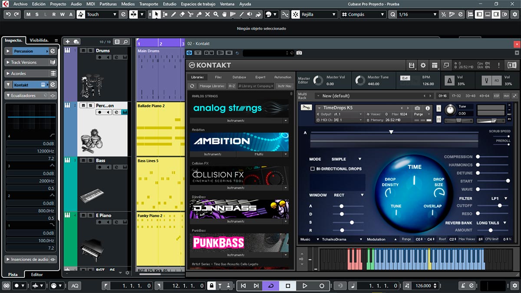Click the Kontakt NI logo button
The width and height of the screenshot is (521, 293).
coord(512,65)
